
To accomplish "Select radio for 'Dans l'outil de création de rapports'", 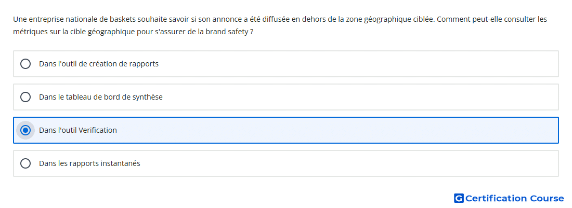I will tap(25, 64).
